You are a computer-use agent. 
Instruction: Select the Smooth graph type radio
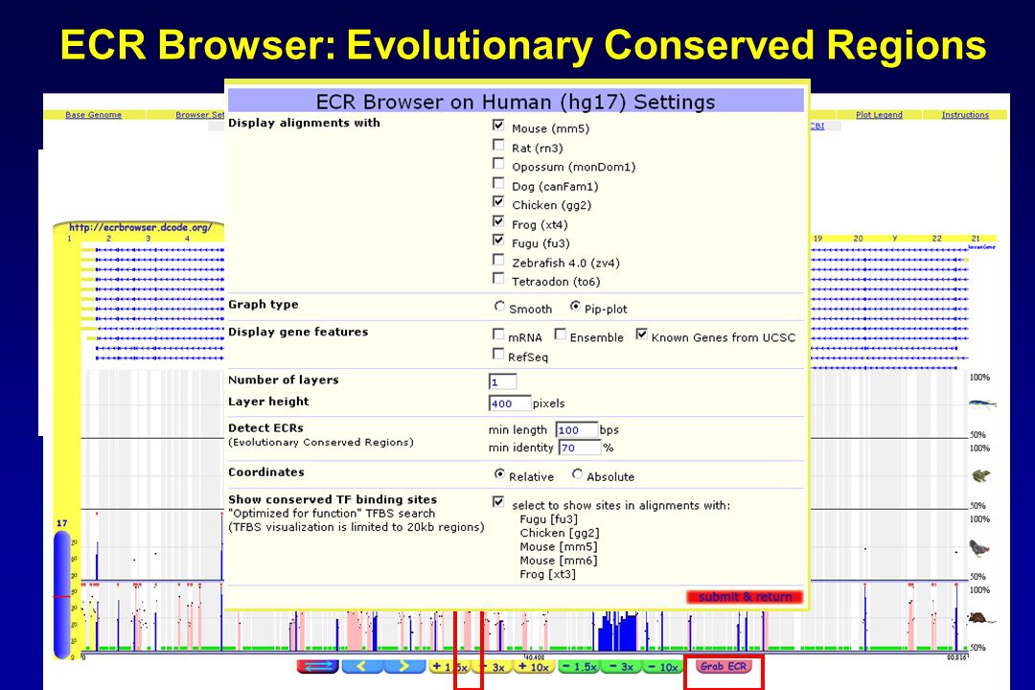(x=499, y=307)
